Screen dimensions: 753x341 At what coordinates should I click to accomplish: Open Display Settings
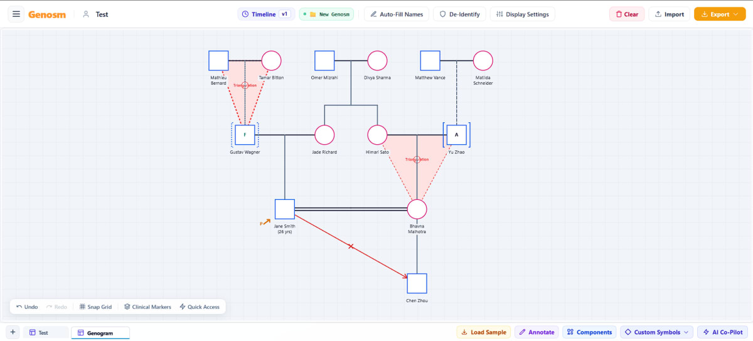point(523,14)
